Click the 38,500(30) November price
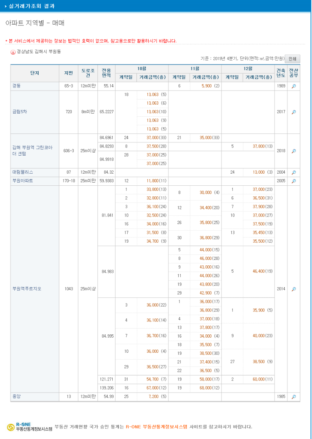 point(209,353)
